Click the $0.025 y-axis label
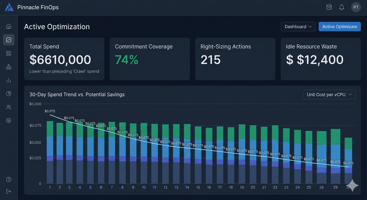Image resolution: width=367 pixels, height=200 pixels. (35, 158)
